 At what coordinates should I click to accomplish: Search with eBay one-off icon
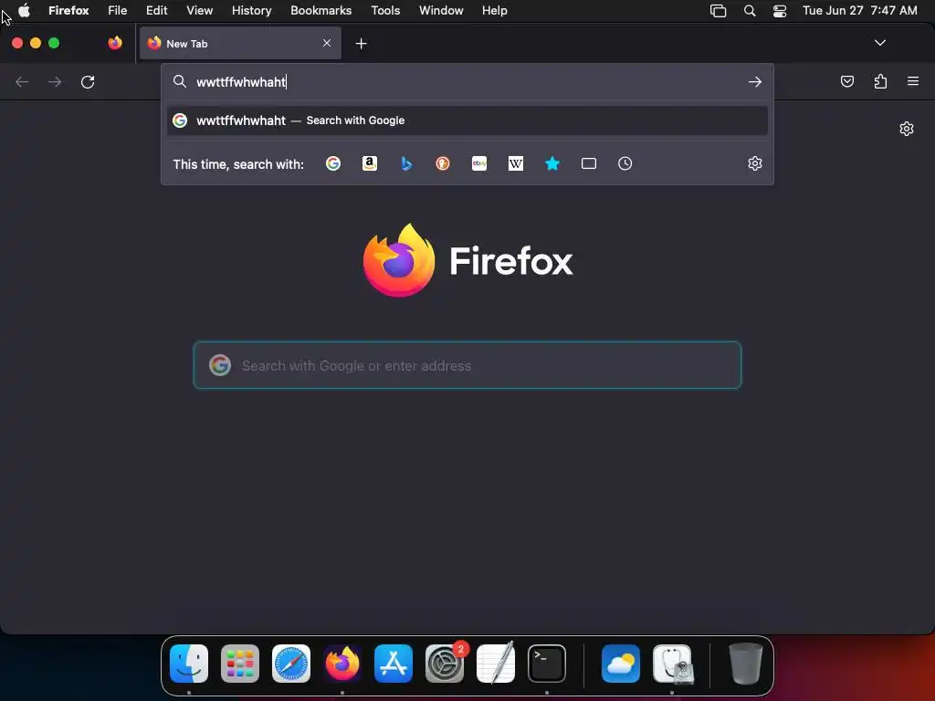tap(479, 163)
